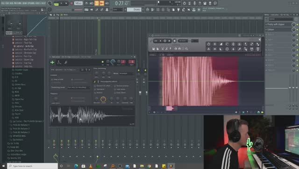Screen dimensions: 299x169
Task: Open the TOOLS menu
Action: tap(38, 3)
